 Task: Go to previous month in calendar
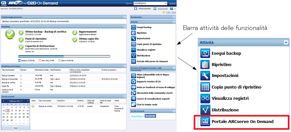(x=3, y=101)
